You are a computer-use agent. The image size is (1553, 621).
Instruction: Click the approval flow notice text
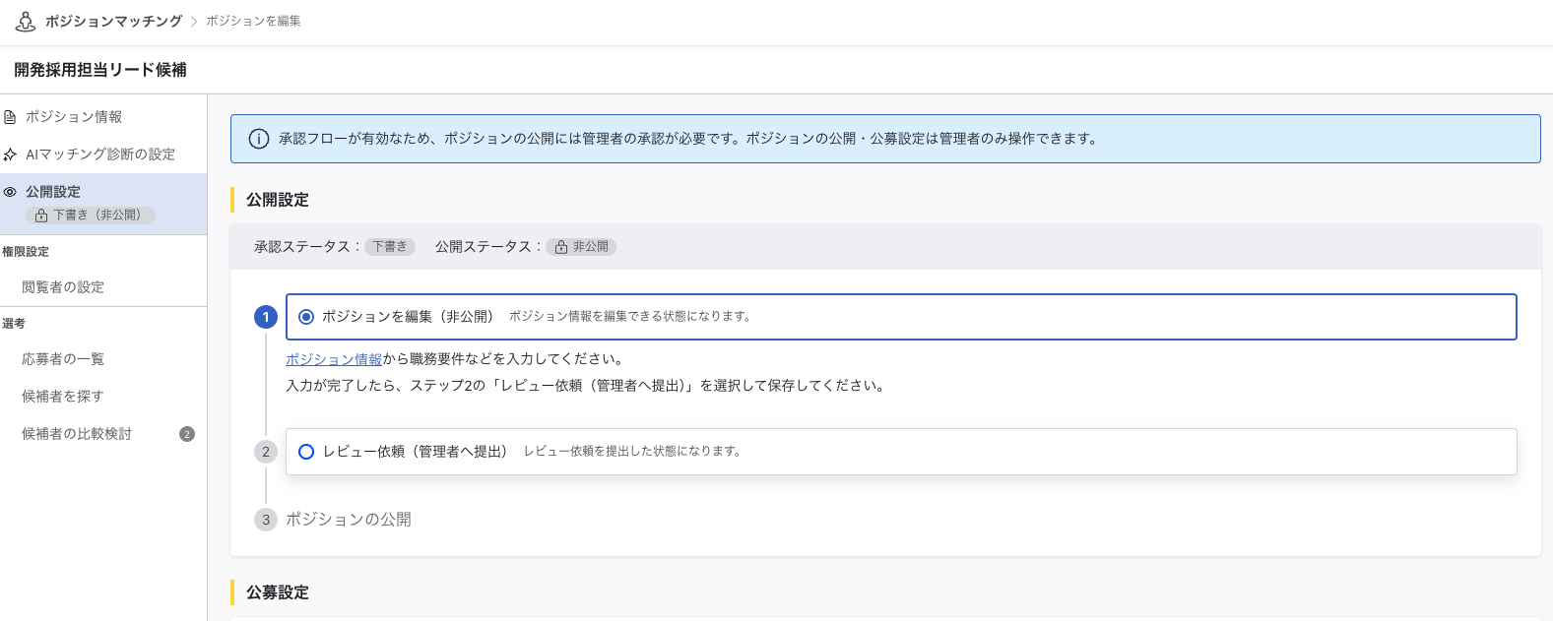tap(688, 139)
